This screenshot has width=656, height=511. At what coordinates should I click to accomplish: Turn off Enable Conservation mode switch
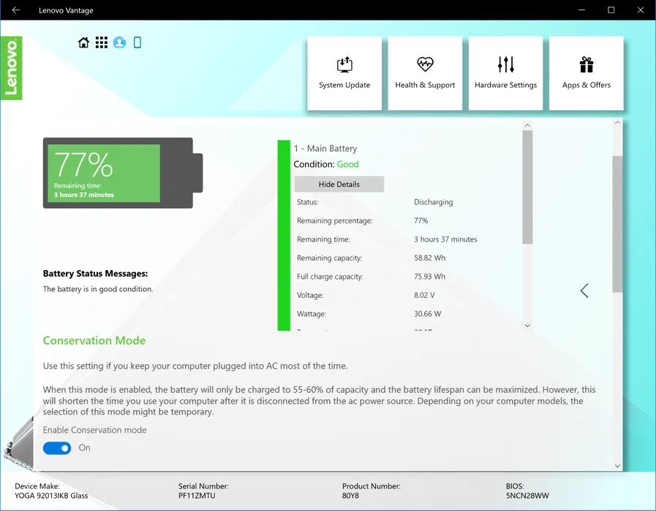(57, 448)
